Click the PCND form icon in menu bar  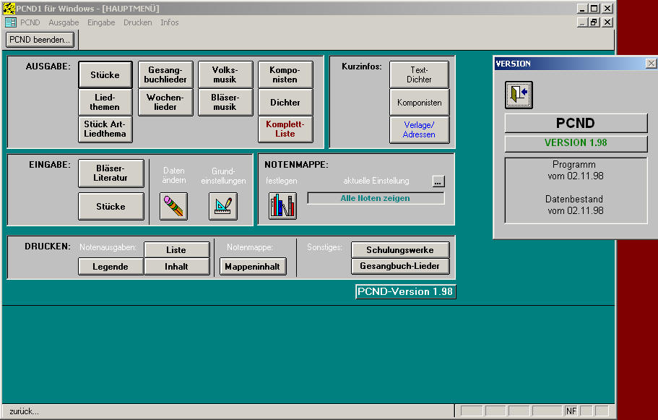tap(11, 22)
